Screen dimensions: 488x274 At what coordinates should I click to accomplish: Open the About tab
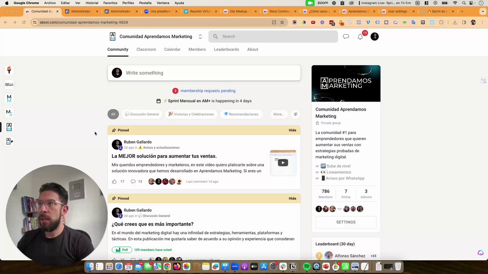(x=252, y=49)
